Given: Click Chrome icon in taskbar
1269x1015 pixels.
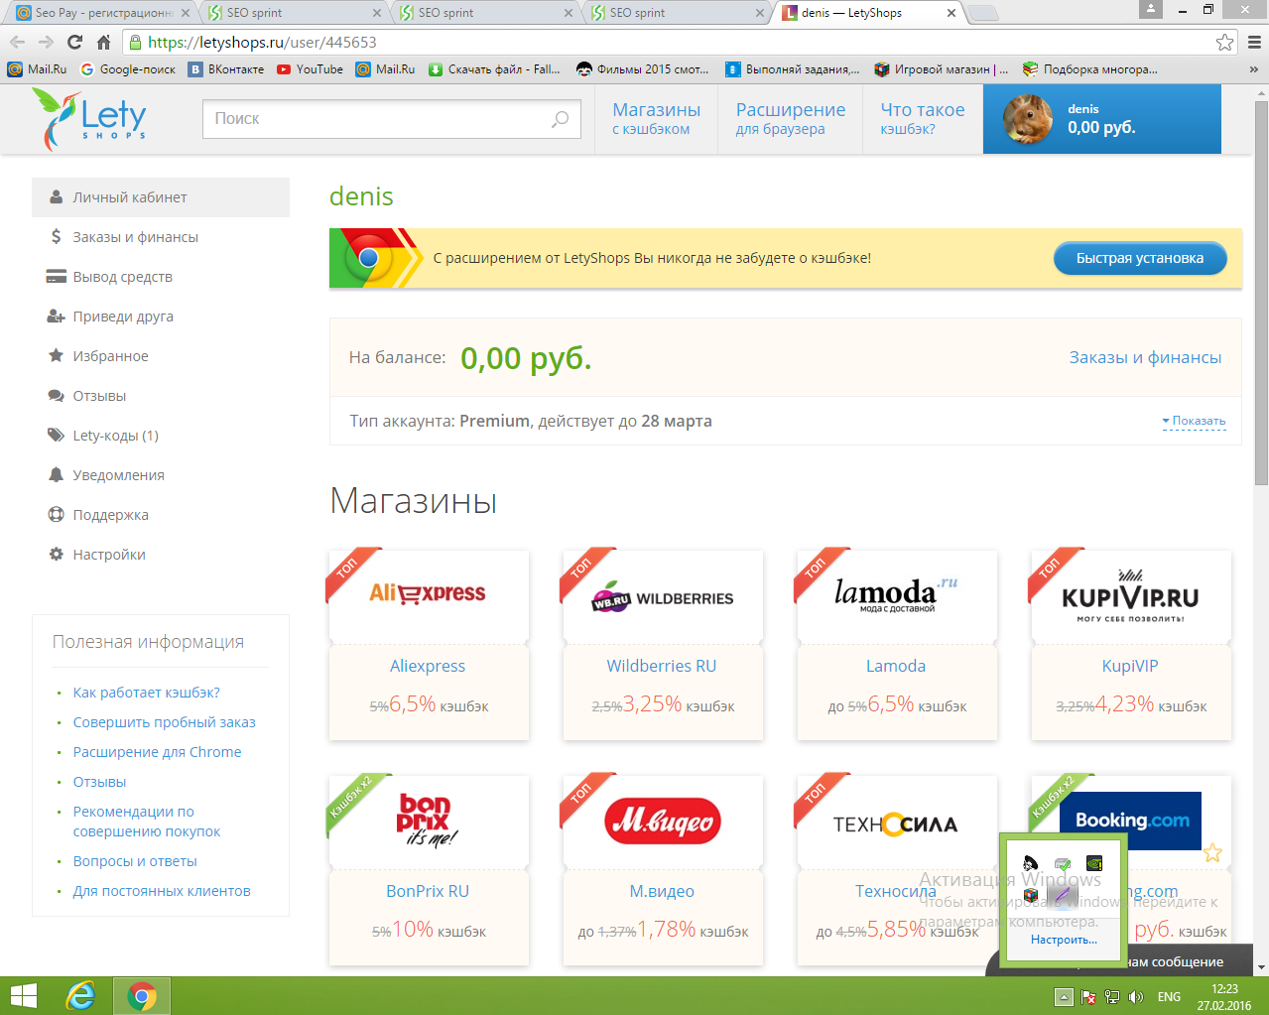Looking at the screenshot, I should tap(142, 996).
